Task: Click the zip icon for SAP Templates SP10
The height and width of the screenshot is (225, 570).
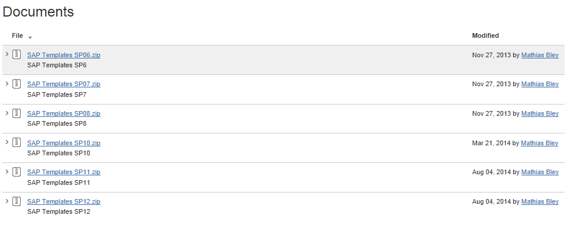Action: pos(17,142)
